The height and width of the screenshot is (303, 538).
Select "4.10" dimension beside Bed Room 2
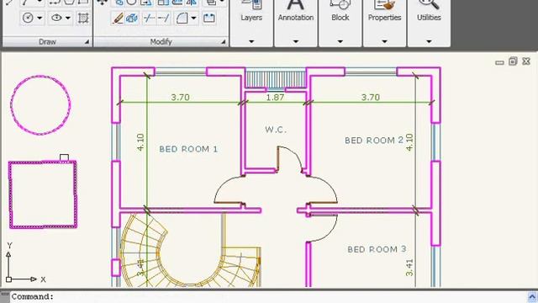pos(409,142)
